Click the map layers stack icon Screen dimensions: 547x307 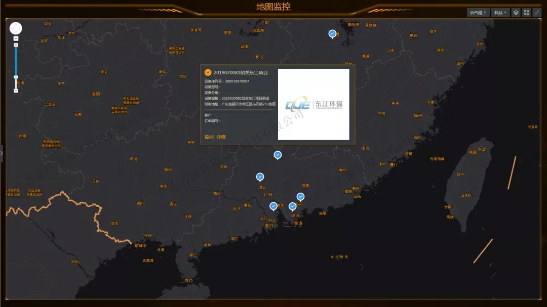[x=516, y=13]
